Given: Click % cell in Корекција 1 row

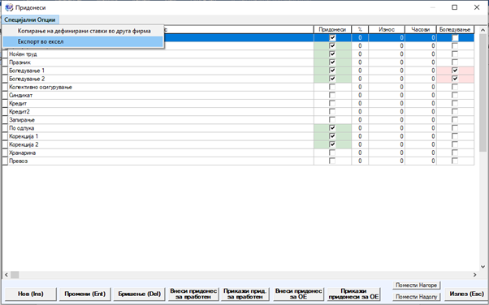Looking at the screenshot, I should coord(360,136).
